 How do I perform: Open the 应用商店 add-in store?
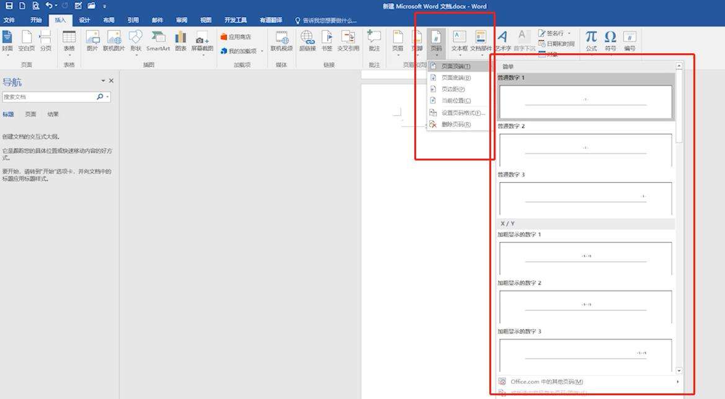tap(236, 37)
